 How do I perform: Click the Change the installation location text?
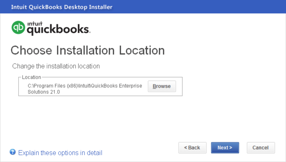point(56,66)
